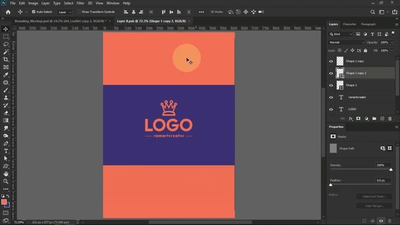
Task: Select the Crop tool
Action: 6,59
